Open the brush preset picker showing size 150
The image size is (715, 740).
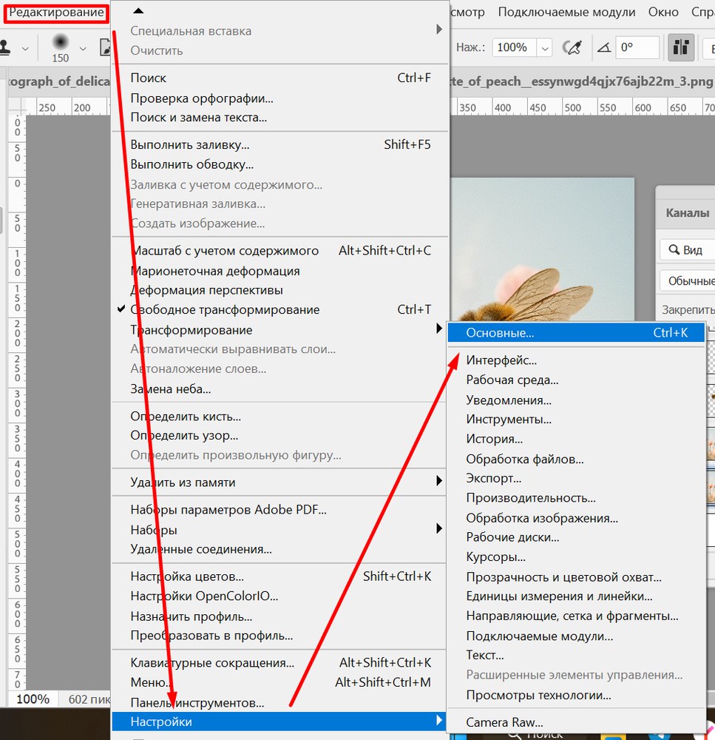[x=61, y=47]
